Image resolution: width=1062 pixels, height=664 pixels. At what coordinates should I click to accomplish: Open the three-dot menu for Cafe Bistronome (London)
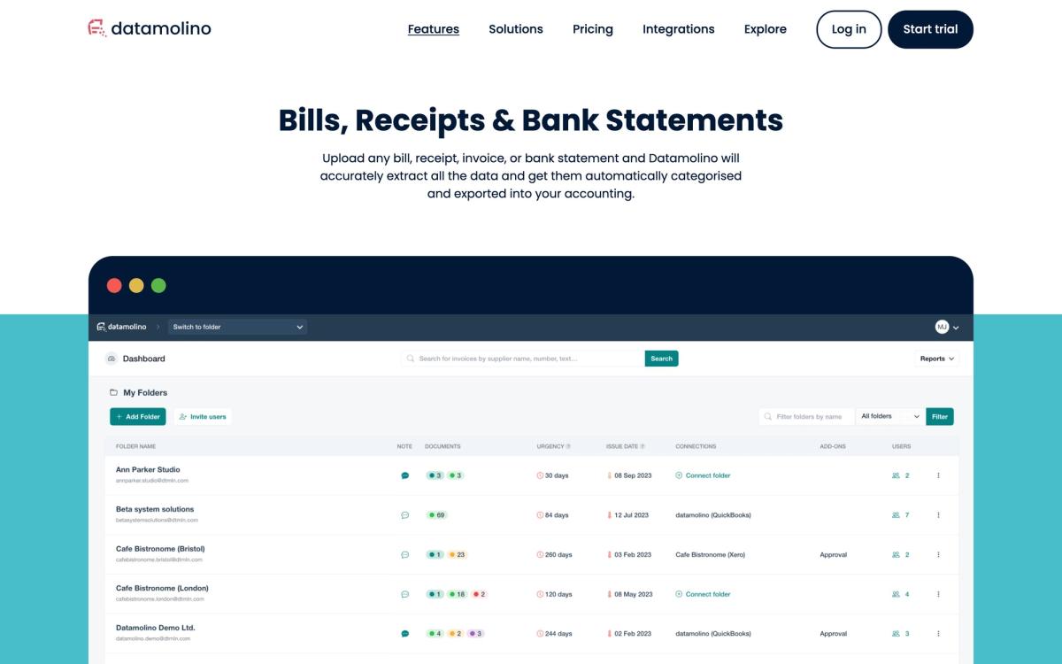(938, 594)
